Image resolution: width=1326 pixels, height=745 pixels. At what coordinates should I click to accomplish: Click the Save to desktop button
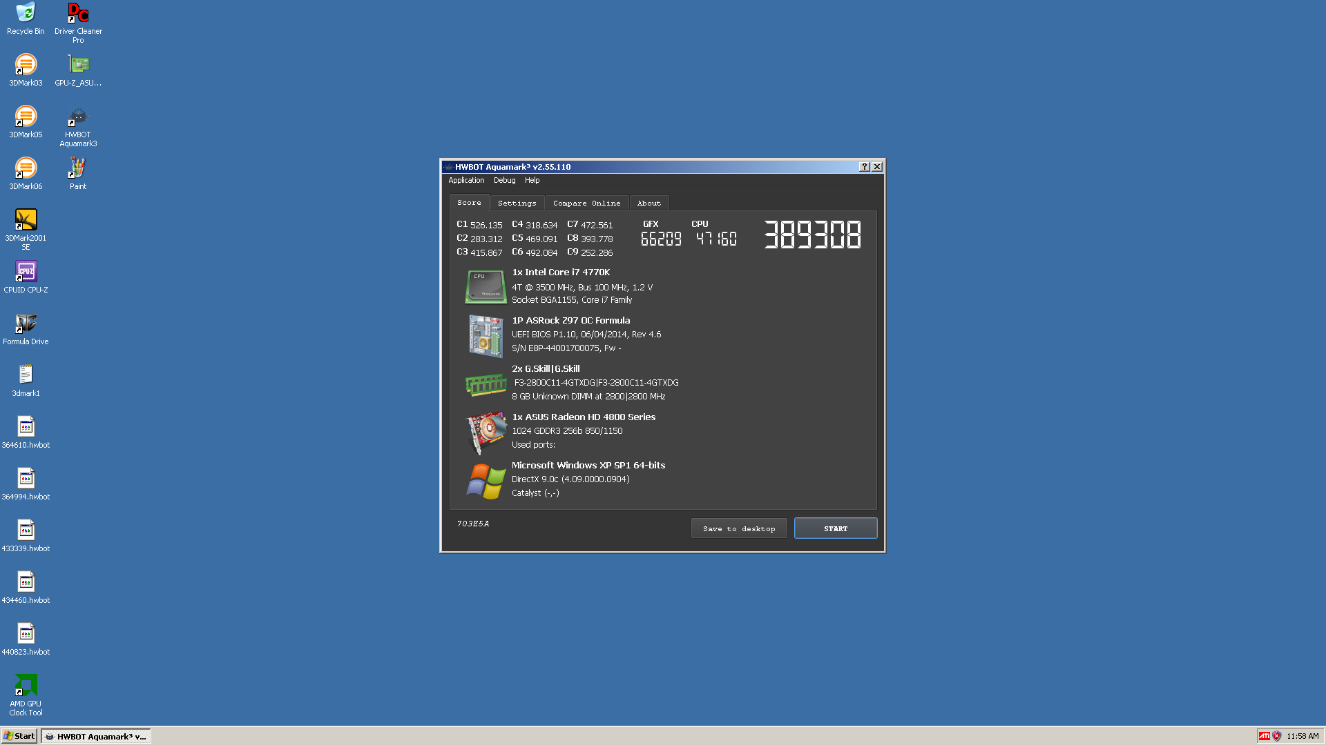(739, 528)
